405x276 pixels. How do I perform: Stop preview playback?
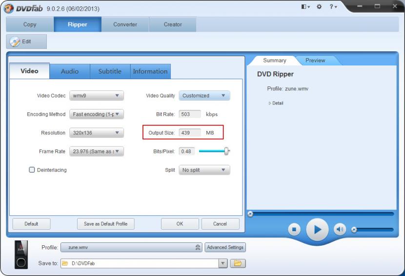[294, 229]
